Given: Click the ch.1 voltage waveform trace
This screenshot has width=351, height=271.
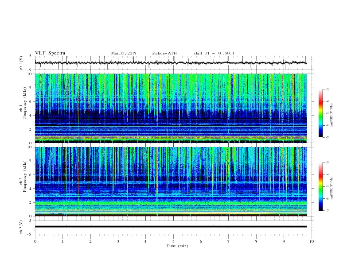Looking at the screenshot, I should pyautogui.click(x=171, y=63).
